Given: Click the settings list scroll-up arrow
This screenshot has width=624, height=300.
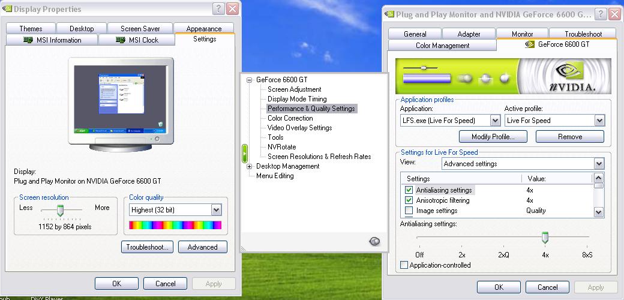Looking at the screenshot, I should pyautogui.click(x=599, y=178).
